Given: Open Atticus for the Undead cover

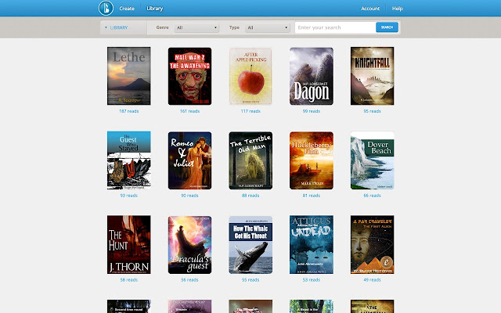Looking at the screenshot, I should pyautogui.click(x=312, y=245).
